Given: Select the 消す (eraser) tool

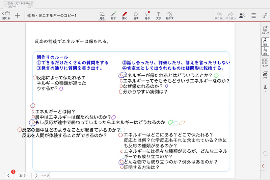Looking at the screenshot, I should pos(136,16).
